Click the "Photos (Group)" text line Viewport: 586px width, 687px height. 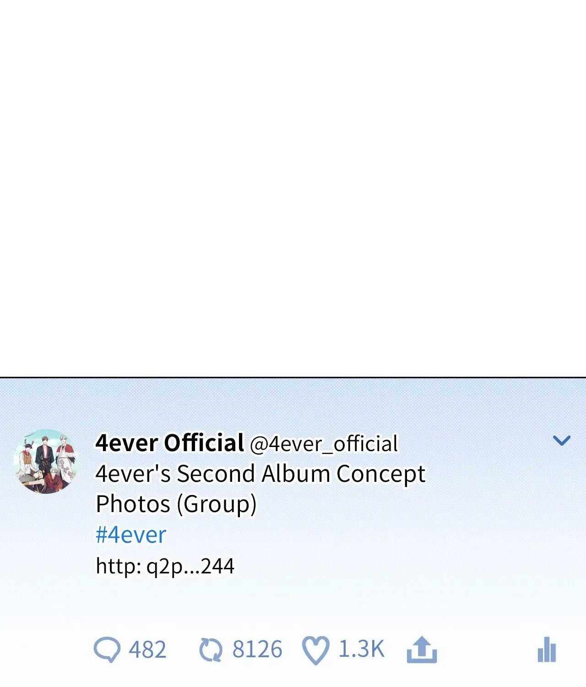[x=176, y=504]
